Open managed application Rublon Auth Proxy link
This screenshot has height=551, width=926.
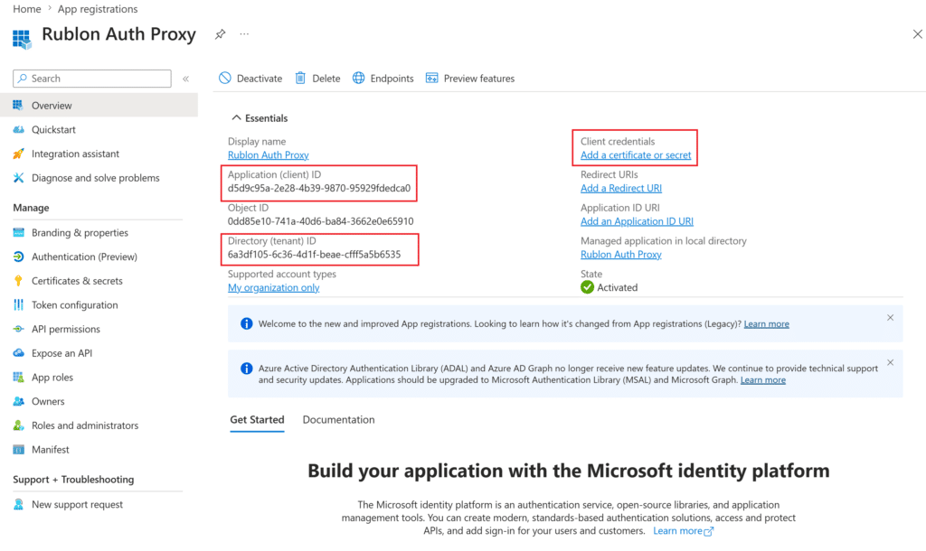(620, 254)
